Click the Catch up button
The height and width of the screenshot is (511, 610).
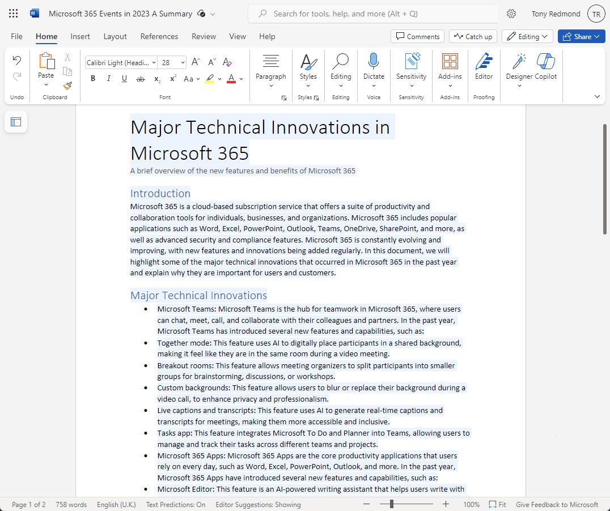(x=472, y=36)
